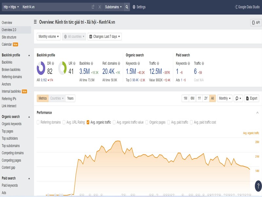The width and height of the screenshot is (262, 197).
Task: Enable Avg. organic traffic value checkbox
Action: pos(114,122)
